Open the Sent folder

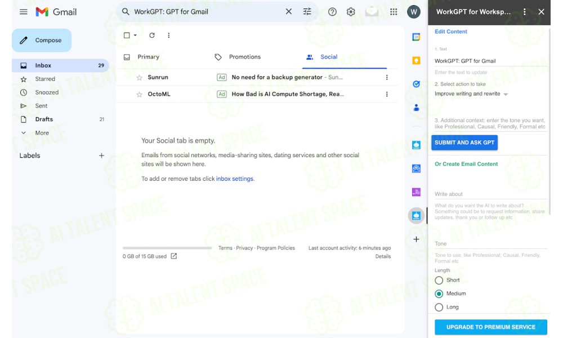point(60,105)
